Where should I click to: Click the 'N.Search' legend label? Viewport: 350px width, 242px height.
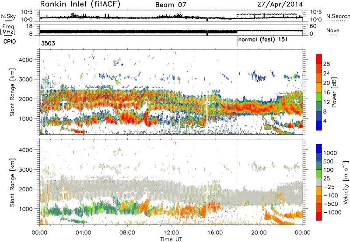pos(338,16)
